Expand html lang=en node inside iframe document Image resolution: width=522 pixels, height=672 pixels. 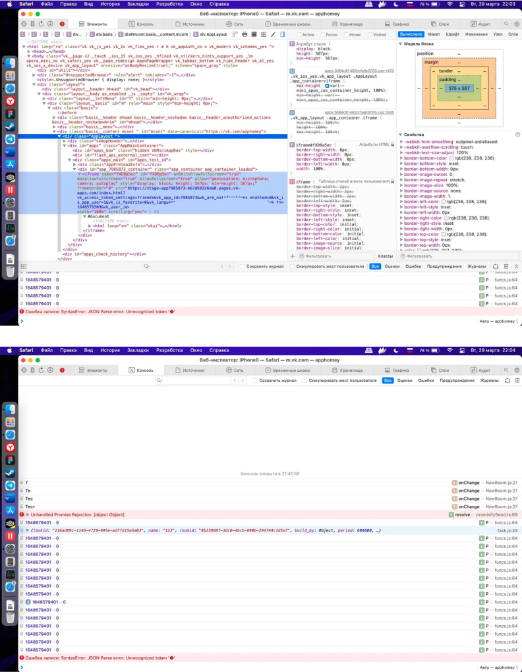90,226
